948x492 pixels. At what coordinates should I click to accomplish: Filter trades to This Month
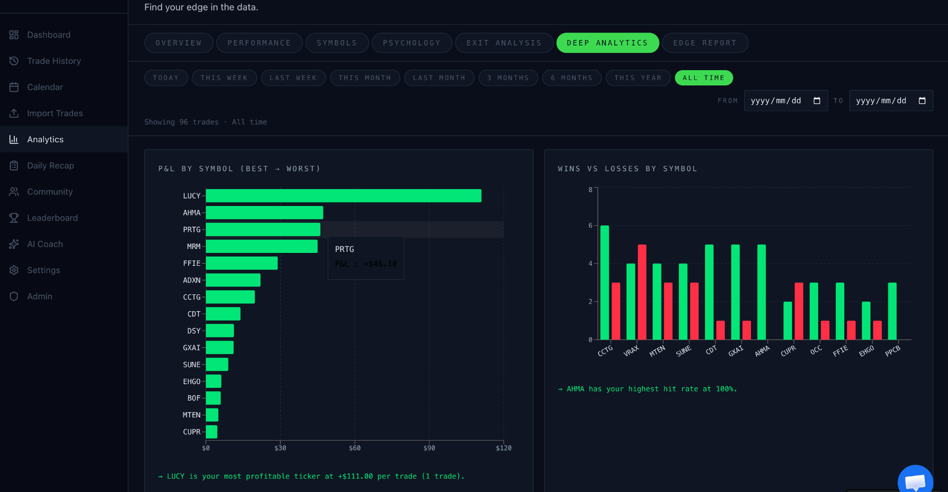click(x=365, y=78)
